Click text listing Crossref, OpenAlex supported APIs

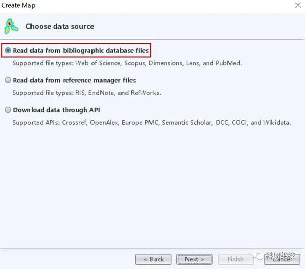point(151,123)
